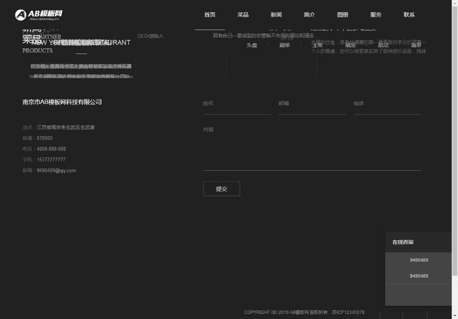Submit the form with 提交
458x319 pixels.
click(x=221, y=189)
